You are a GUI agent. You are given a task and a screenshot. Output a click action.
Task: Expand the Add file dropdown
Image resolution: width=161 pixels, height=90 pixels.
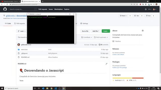(x=96, y=31)
